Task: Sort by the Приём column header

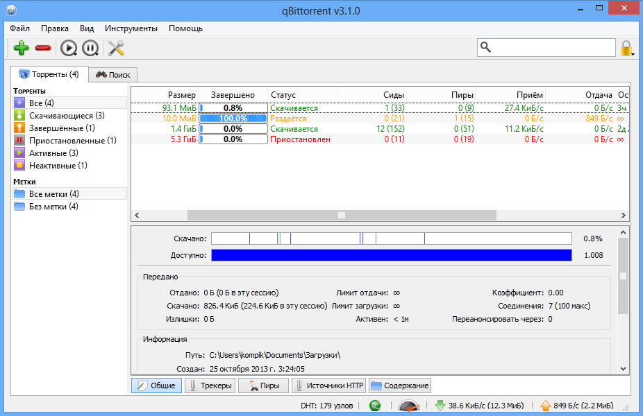Action: point(511,94)
